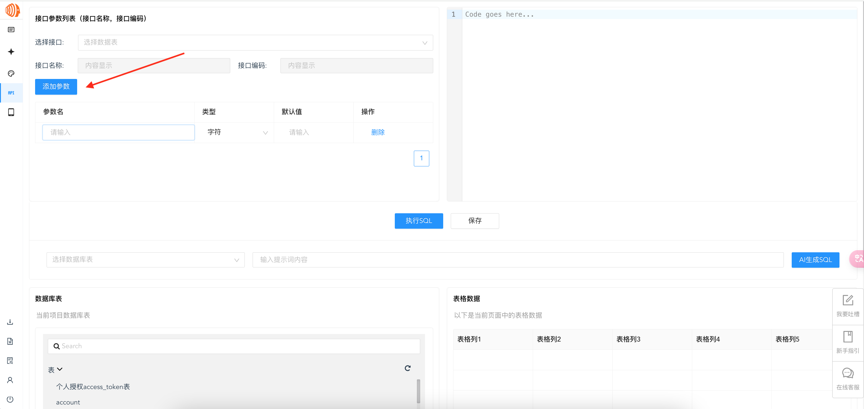Screen dimensions: 864x409
Task: Select the account table item
Action: click(68, 402)
